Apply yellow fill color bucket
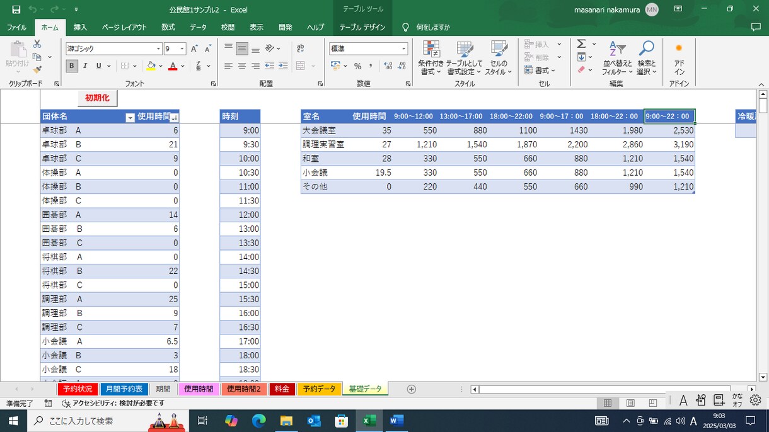 point(151,66)
